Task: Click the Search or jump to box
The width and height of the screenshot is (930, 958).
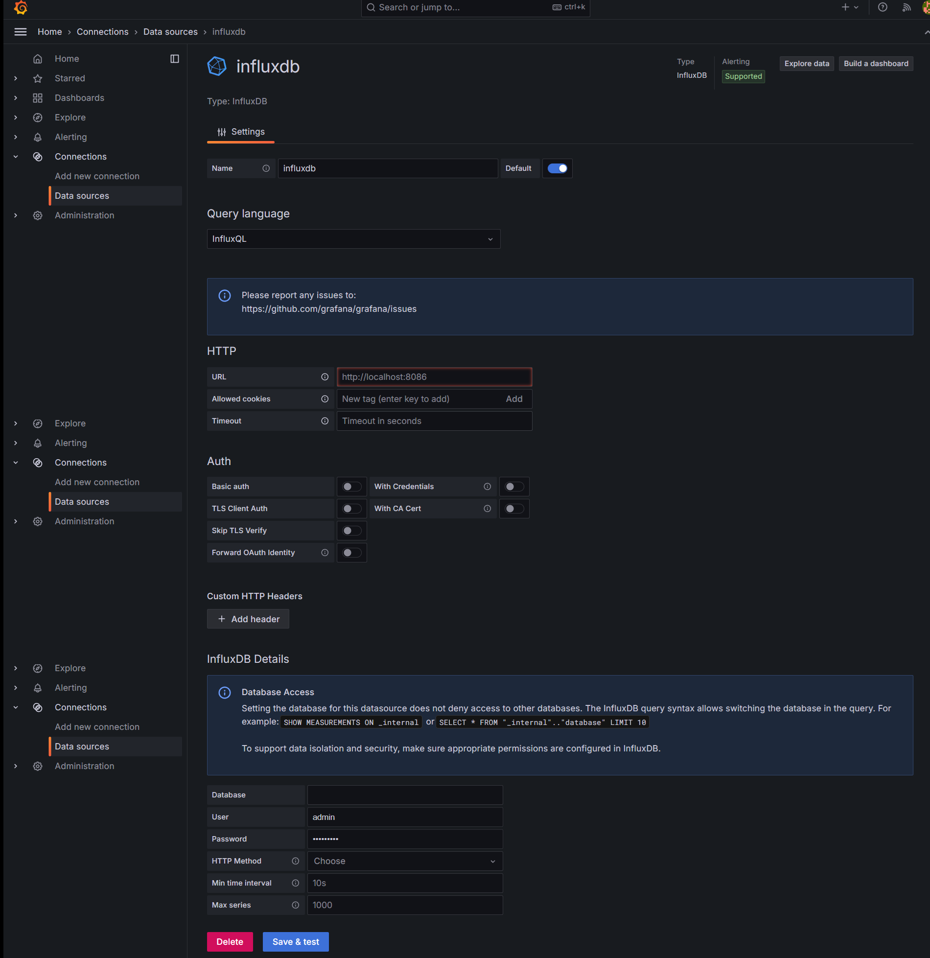Action: [475, 7]
